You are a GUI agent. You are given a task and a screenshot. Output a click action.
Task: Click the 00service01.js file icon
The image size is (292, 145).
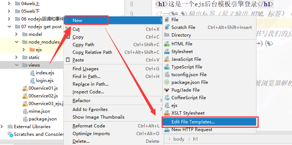click(25, 88)
